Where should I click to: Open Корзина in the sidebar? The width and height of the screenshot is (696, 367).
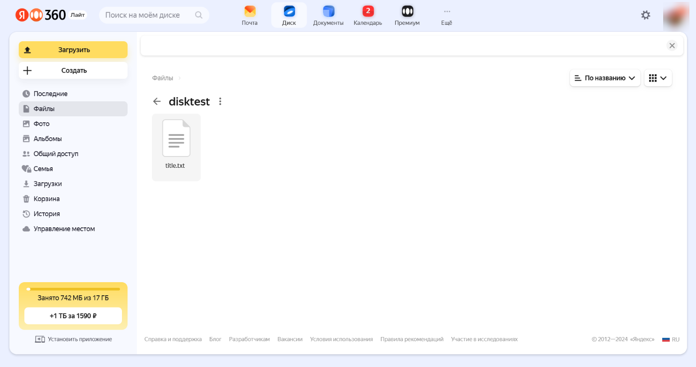(x=46, y=199)
